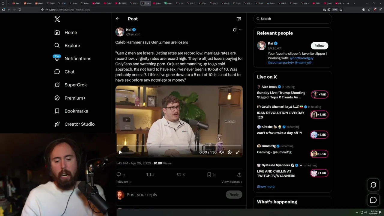This screenshot has width=384, height=216.
Task: Click the reply icon with 16 replies
Action: [119, 175]
